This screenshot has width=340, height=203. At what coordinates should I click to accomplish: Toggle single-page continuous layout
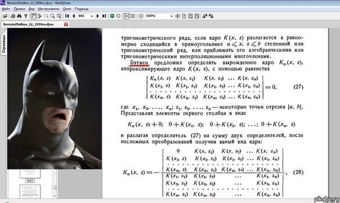tap(127, 16)
